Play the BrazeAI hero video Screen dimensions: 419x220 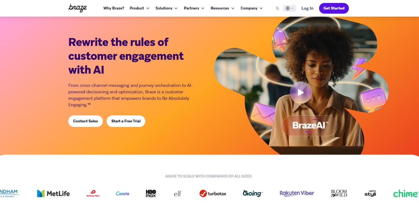click(x=301, y=93)
